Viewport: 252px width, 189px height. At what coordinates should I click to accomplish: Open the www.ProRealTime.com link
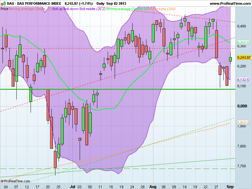coord(230,3)
